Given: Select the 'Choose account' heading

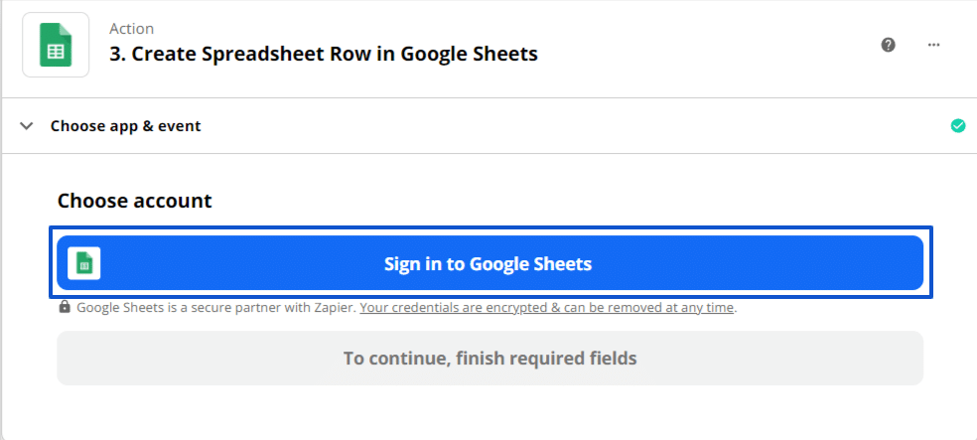Looking at the screenshot, I should pyautogui.click(x=135, y=201).
